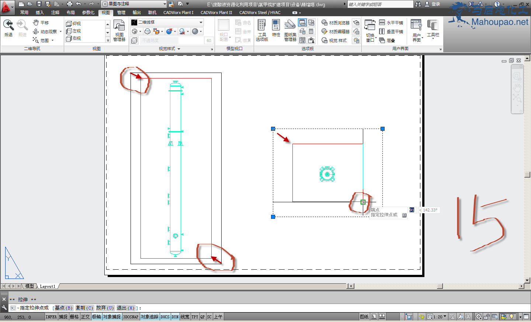Click the New drawing icon in quick access toolbar
Viewport: 531px width, 322px height.
click(21, 4)
